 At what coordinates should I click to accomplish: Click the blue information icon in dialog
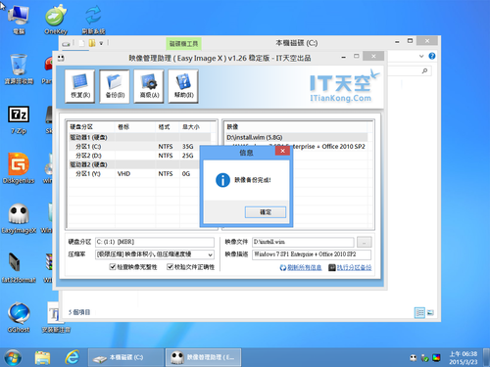[222, 180]
